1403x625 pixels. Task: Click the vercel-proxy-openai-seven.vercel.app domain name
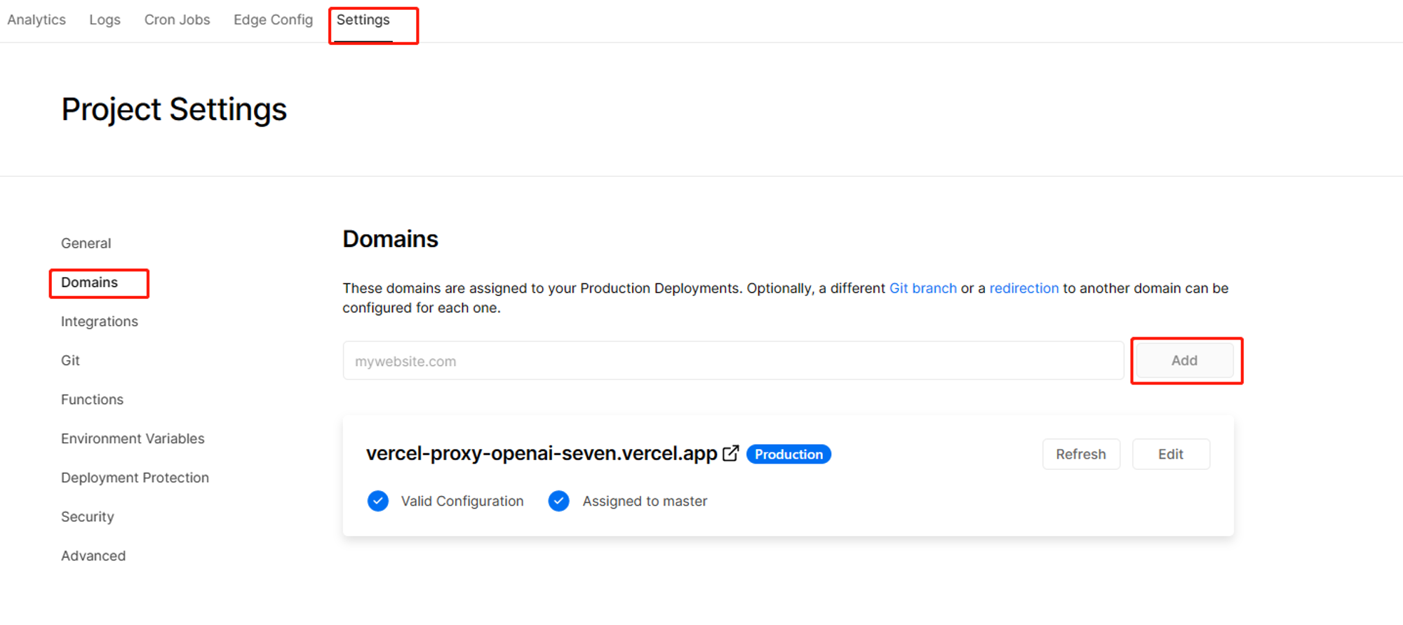[542, 454]
